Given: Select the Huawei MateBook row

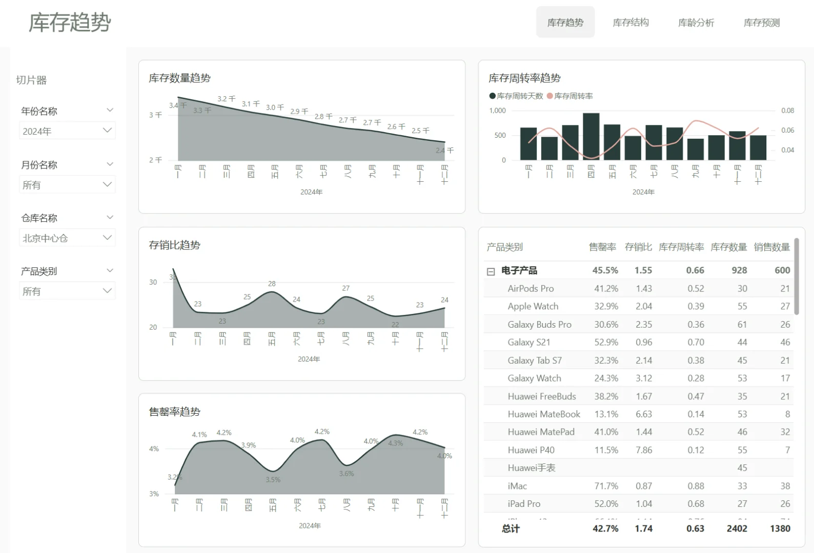Looking at the screenshot, I should pos(639,414).
